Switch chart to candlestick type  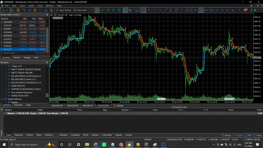[97, 10]
